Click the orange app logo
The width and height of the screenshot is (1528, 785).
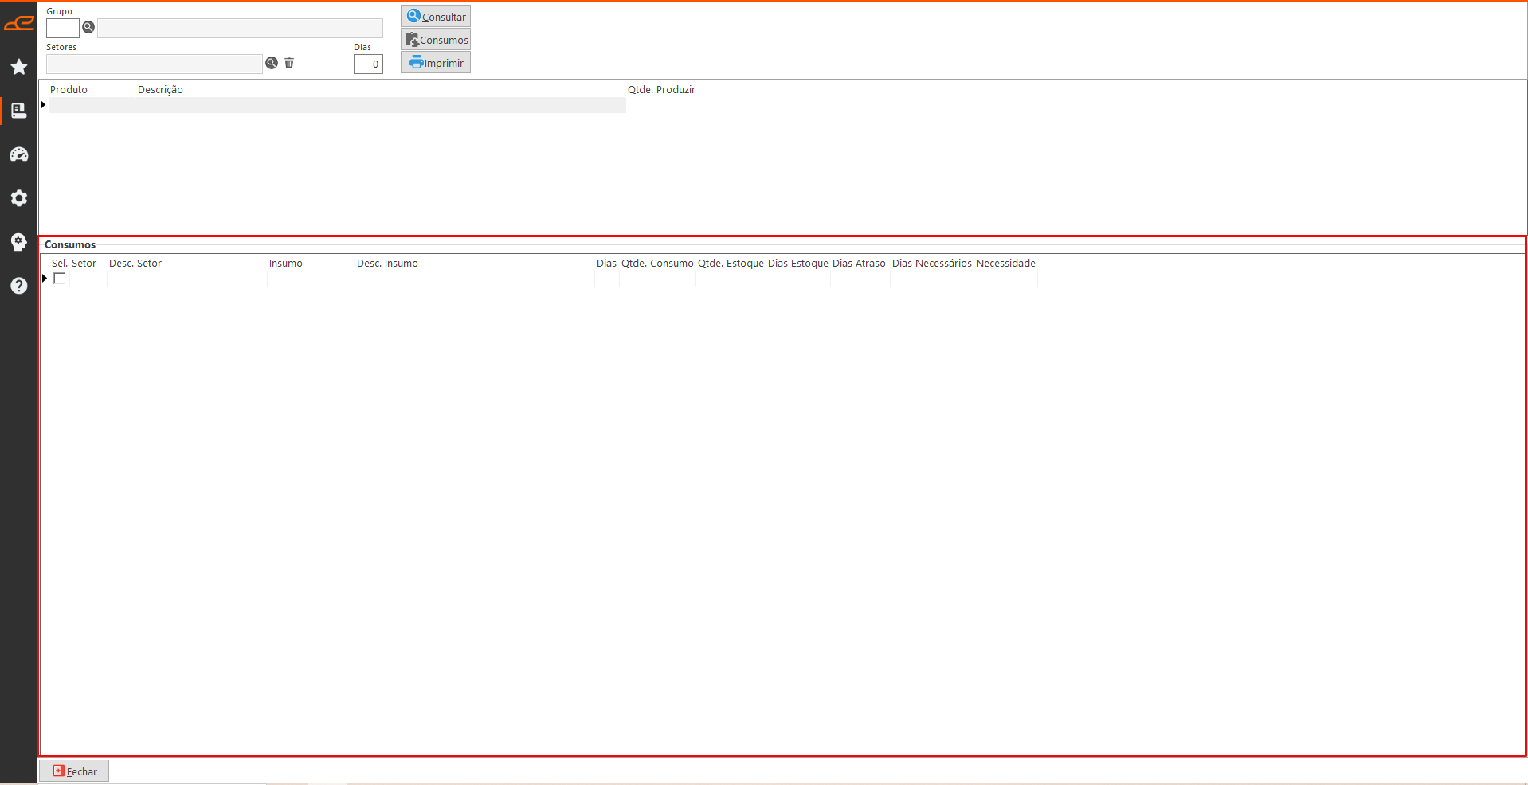19,23
